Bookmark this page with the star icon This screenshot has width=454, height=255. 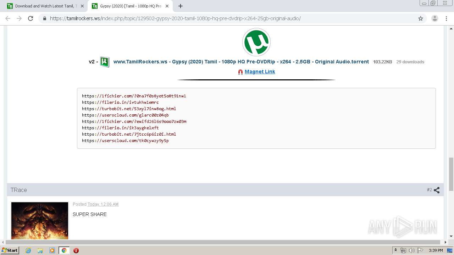tap(421, 18)
